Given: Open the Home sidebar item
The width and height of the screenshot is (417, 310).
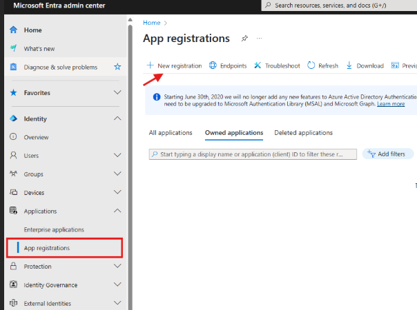Looking at the screenshot, I should click(32, 30).
